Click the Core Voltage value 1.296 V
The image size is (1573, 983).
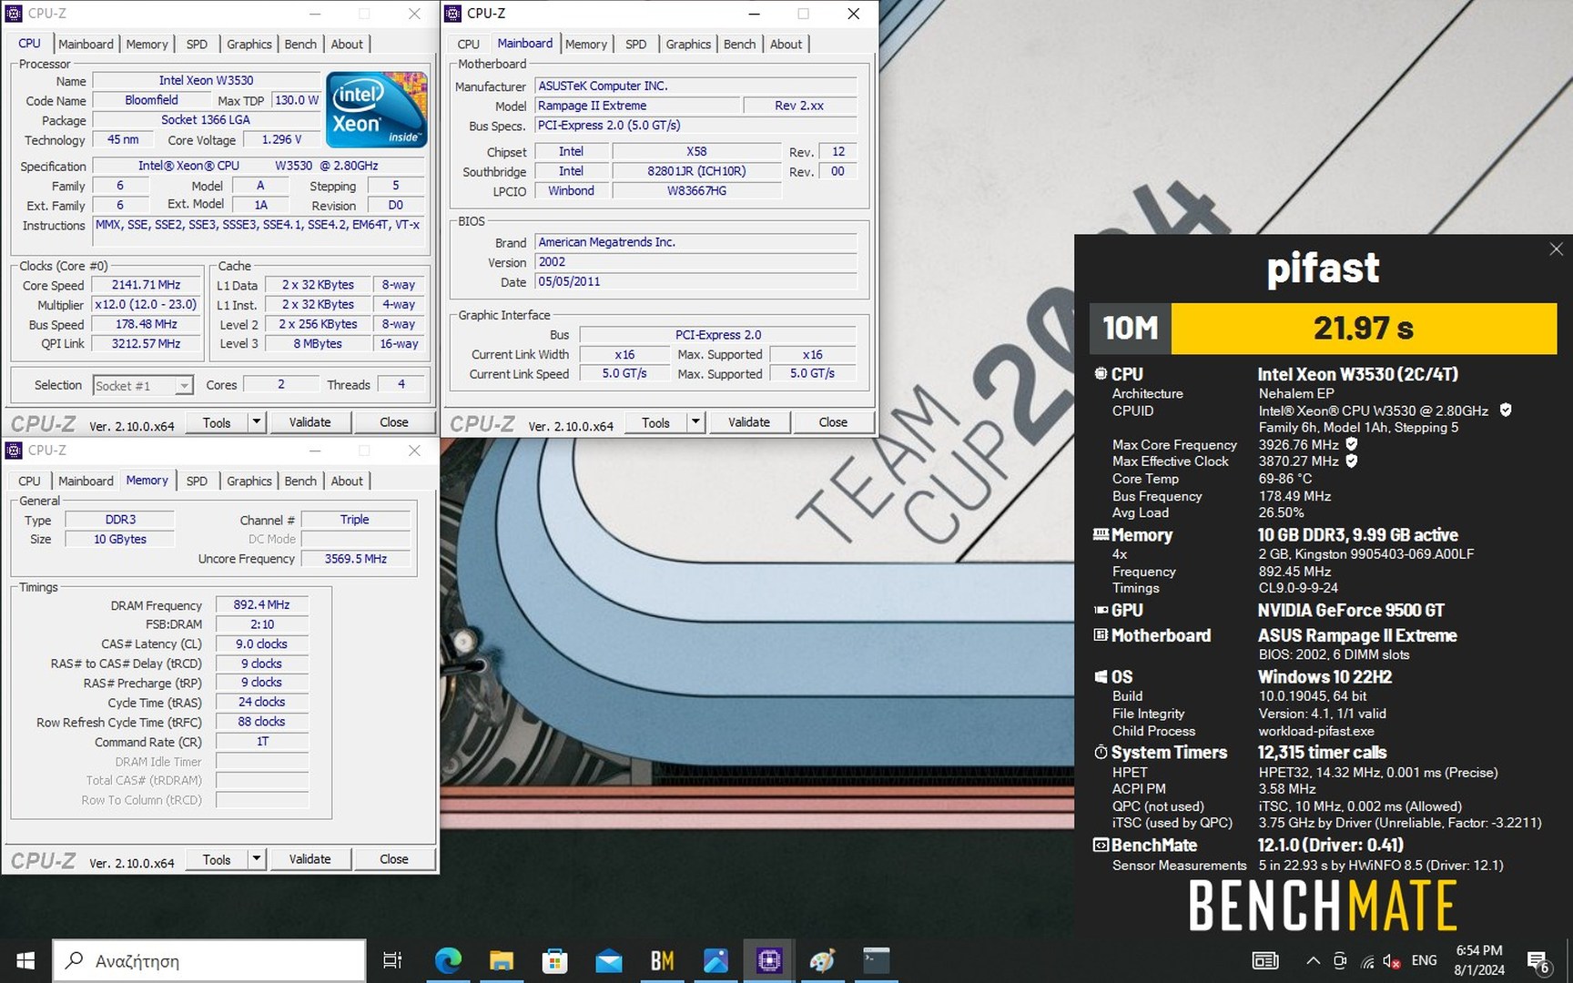(281, 139)
